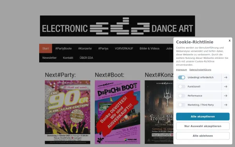Expand Performance details arrow
This screenshot has width=235, height=147.
pyautogui.click(x=226, y=96)
